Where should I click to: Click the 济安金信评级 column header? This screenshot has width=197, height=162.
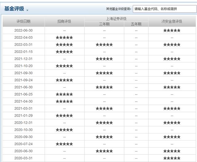172,21
